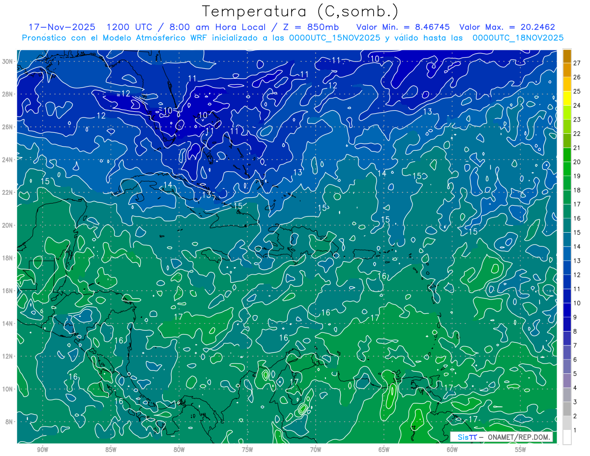590x456 pixels.
Task: Click the 90W longitude axis label
Action: [x=42, y=450]
